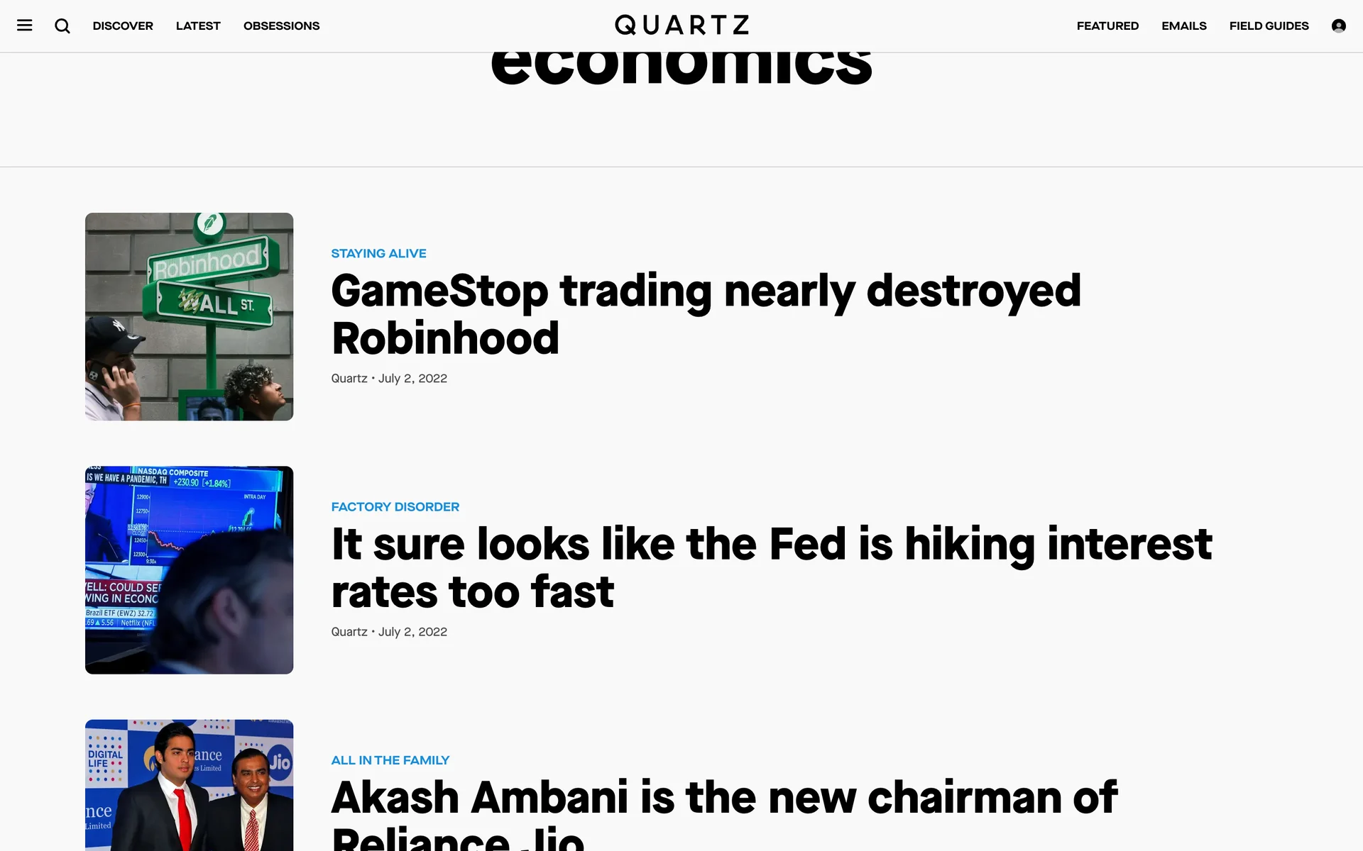1363x851 pixels.
Task: Open Field Guides in the header
Action: coord(1269,26)
